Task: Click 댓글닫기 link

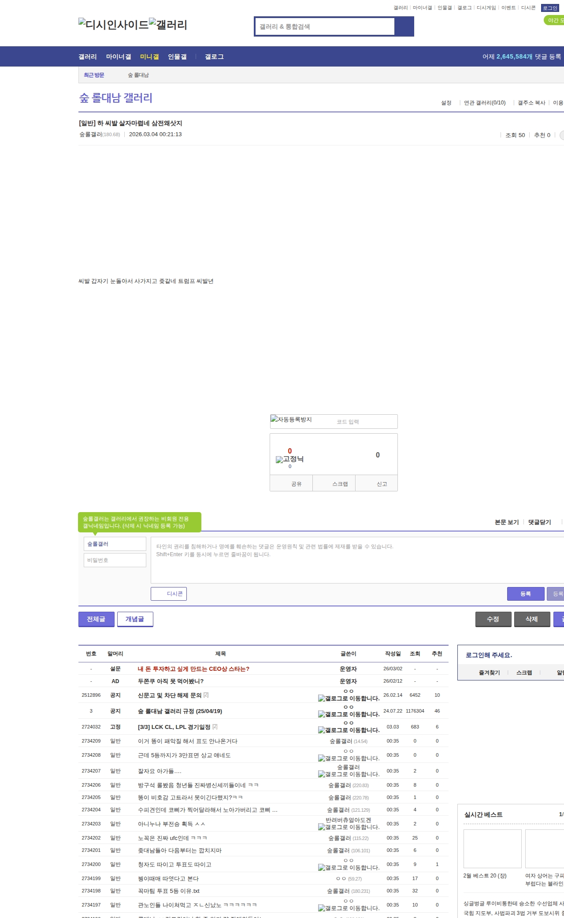Action: pos(540,522)
